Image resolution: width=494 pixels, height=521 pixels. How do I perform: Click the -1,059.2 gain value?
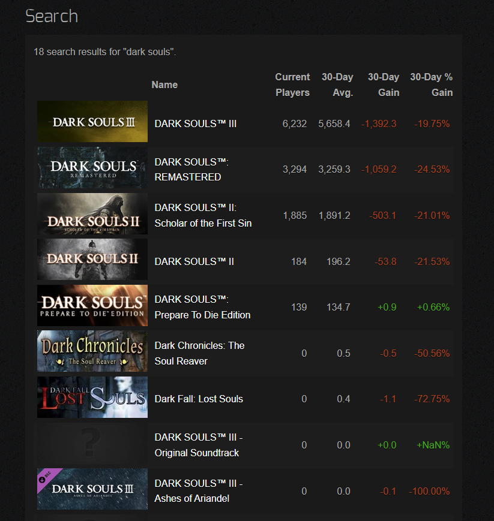coord(379,169)
